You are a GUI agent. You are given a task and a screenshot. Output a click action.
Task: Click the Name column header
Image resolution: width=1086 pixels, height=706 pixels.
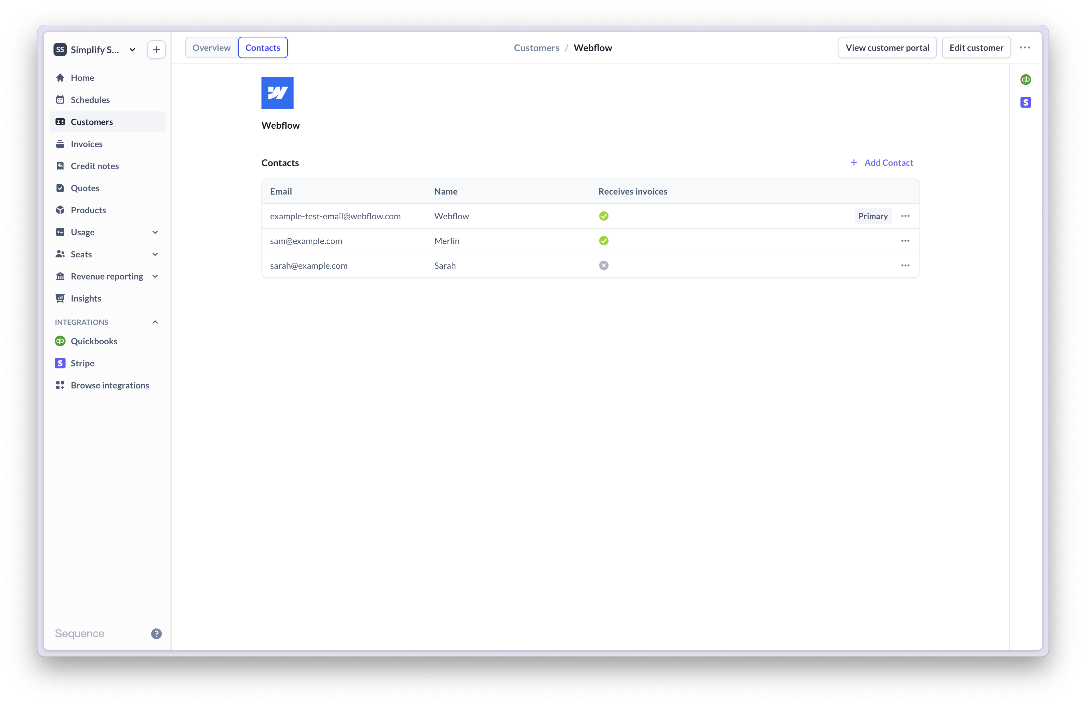(446, 192)
